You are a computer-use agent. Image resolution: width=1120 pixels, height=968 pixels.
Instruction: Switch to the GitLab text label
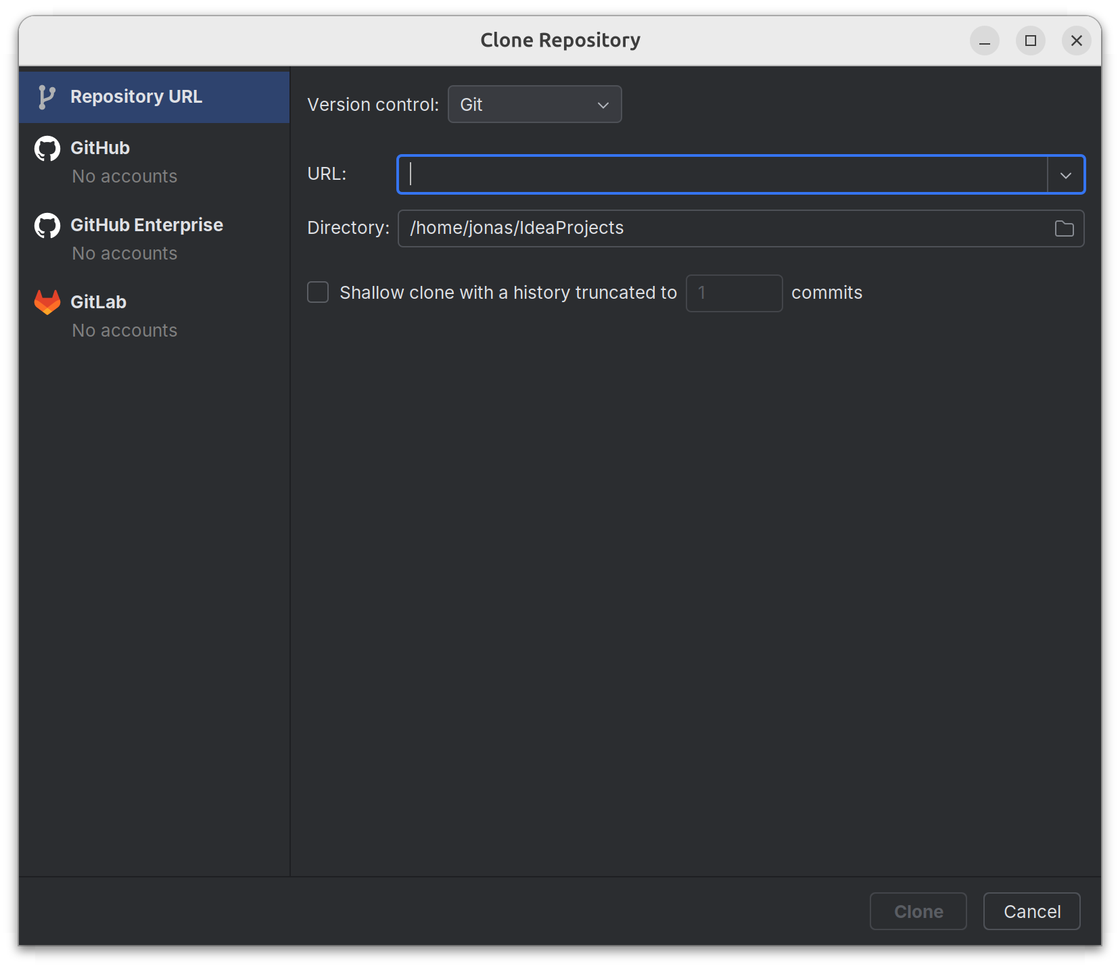99,302
